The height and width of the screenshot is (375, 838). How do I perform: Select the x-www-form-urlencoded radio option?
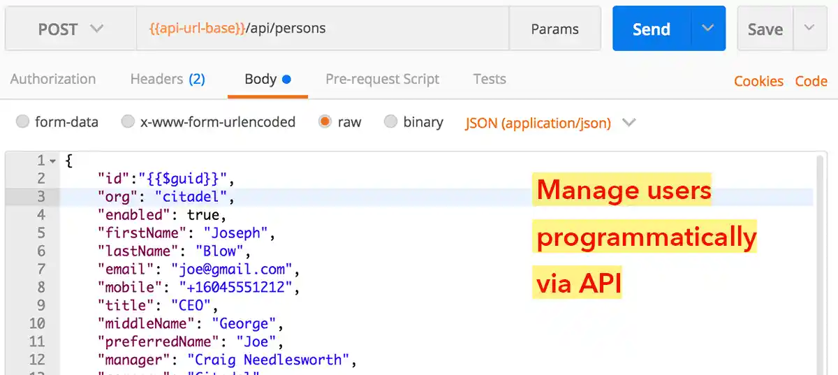[128, 122]
